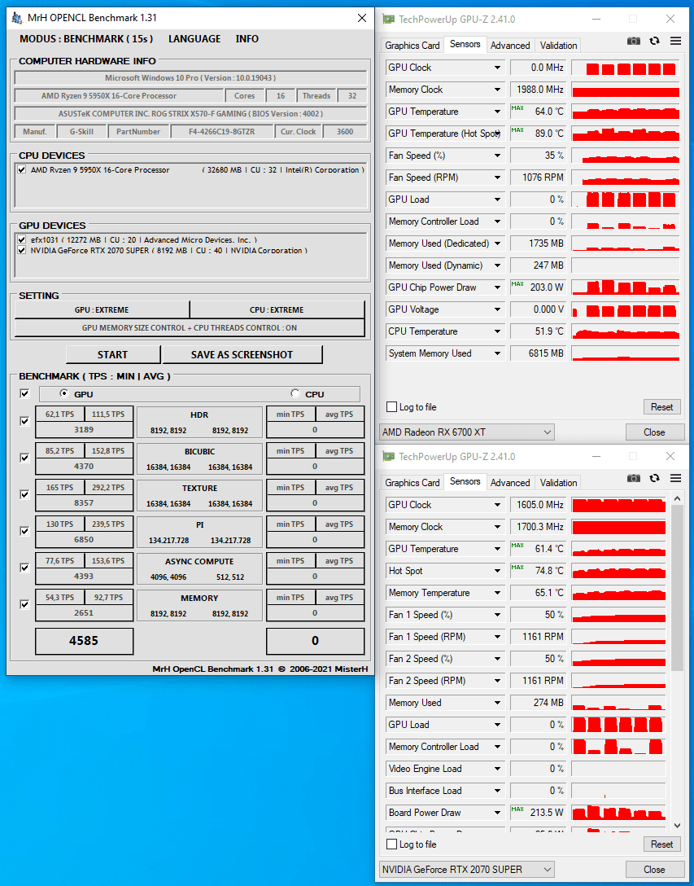Select the GPU radio button
Viewport: 694px width, 886px height.
click(x=63, y=393)
